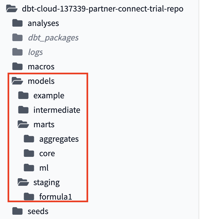Collapse the models folder icon
Image resolution: width=200 pixels, height=219 pixels.
(17, 81)
